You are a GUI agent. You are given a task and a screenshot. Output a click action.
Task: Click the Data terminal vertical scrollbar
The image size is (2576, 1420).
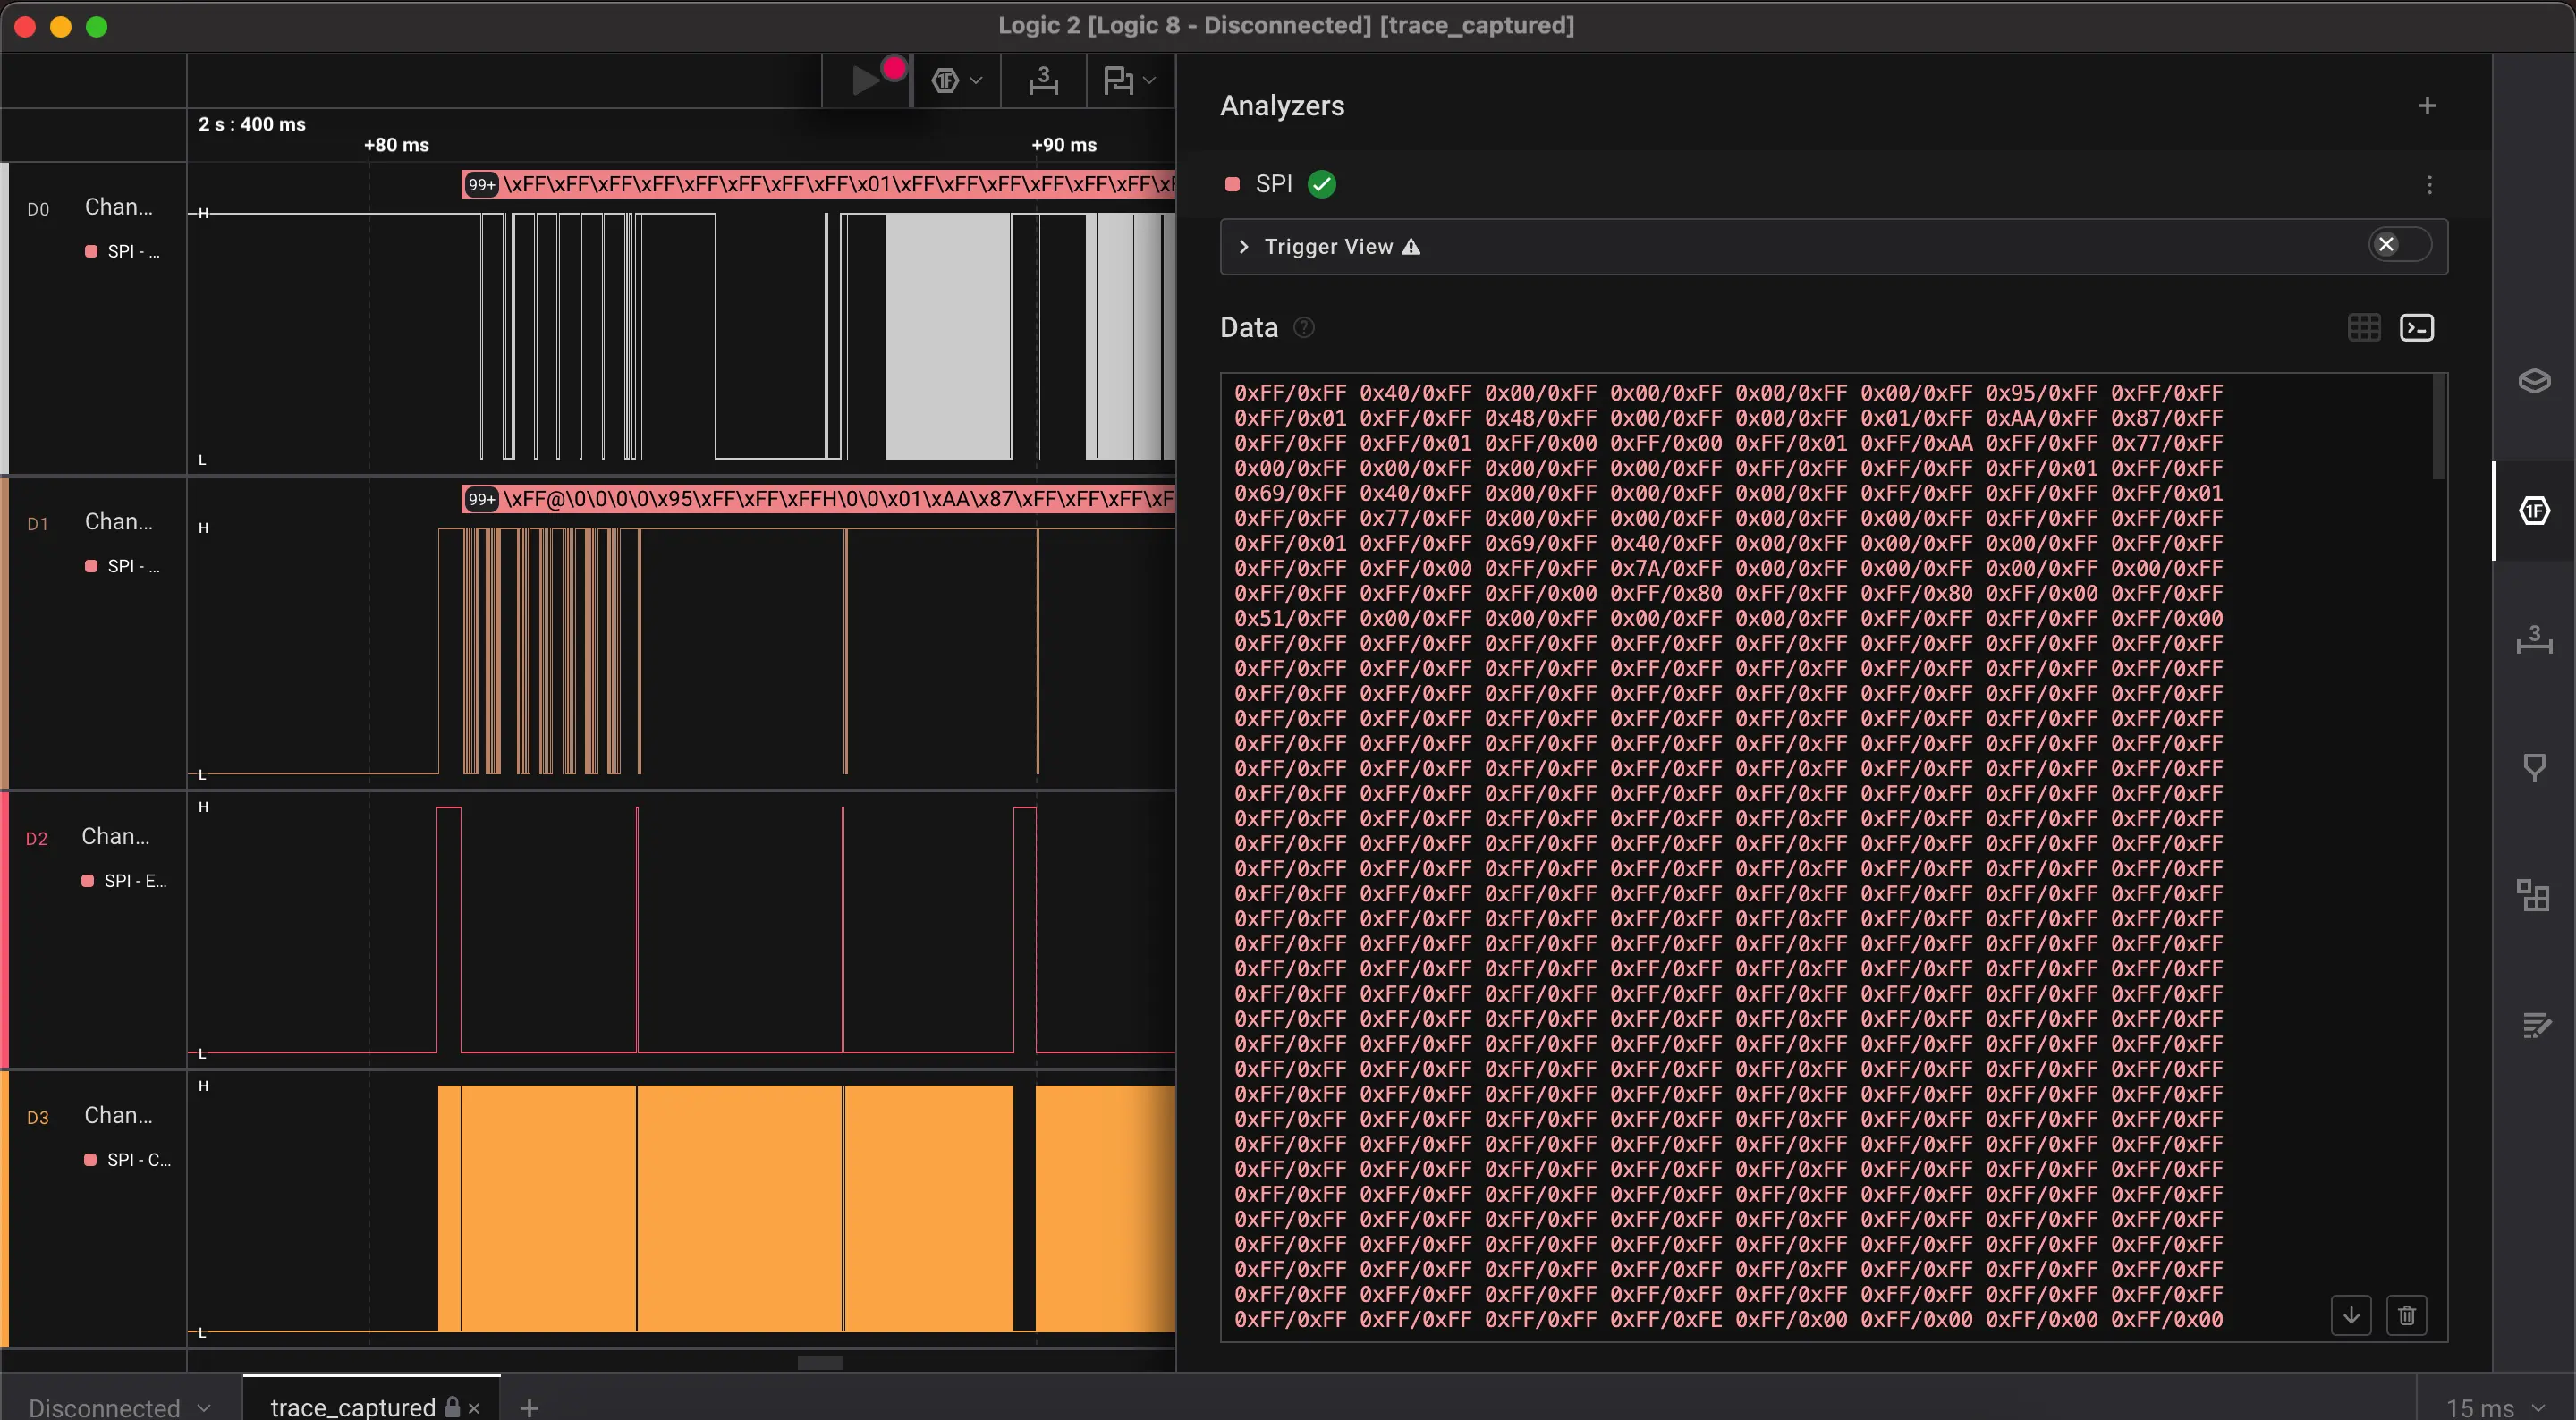click(2439, 427)
